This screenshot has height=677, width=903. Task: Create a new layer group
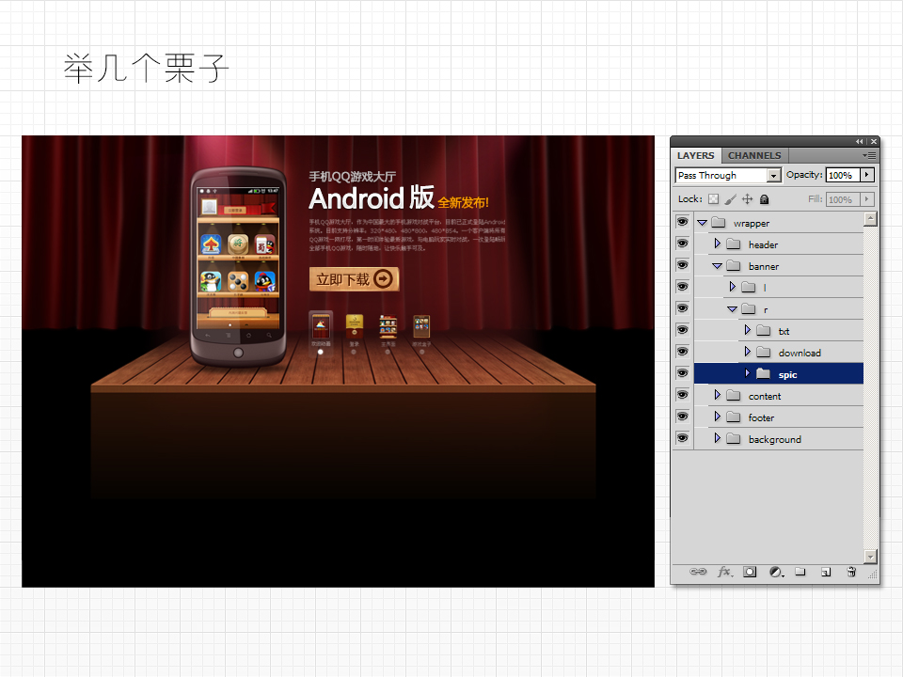pos(800,572)
